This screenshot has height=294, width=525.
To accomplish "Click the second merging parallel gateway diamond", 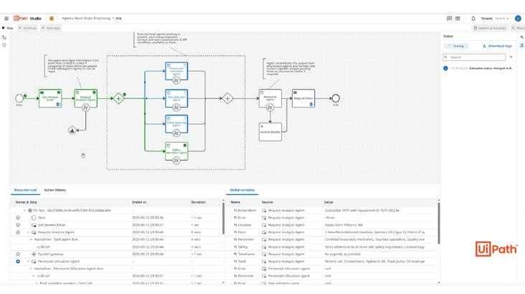I will click(227, 98).
